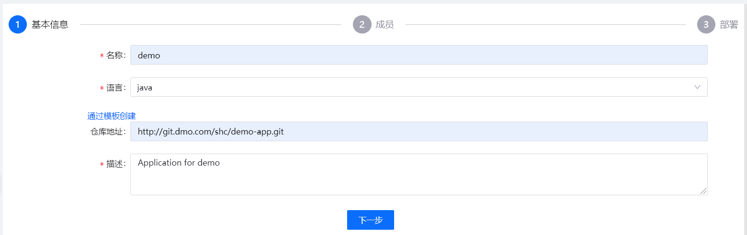Image resolution: width=747 pixels, height=235 pixels.
Task: Click the language dropdown chevron arrow
Action: 697,87
